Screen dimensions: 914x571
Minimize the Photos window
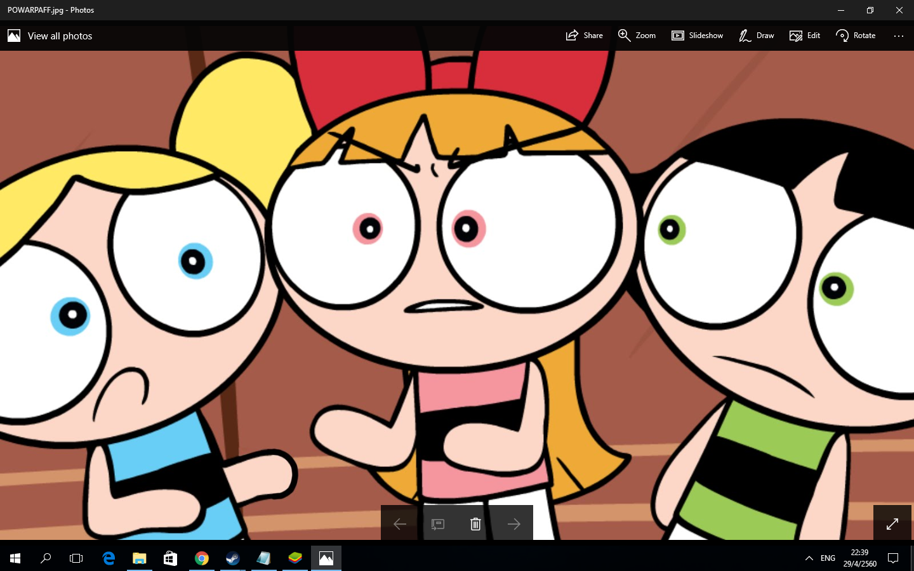pos(841,10)
